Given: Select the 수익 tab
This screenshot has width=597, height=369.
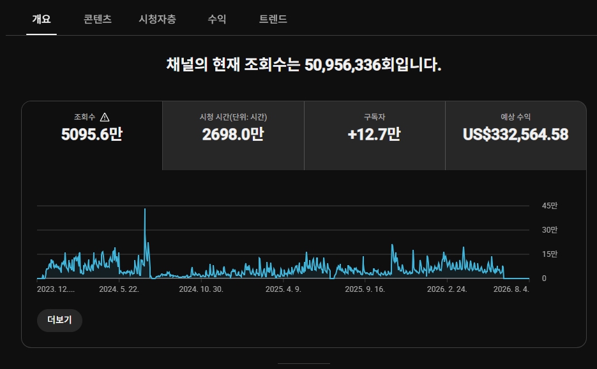Looking at the screenshot, I should (x=217, y=19).
